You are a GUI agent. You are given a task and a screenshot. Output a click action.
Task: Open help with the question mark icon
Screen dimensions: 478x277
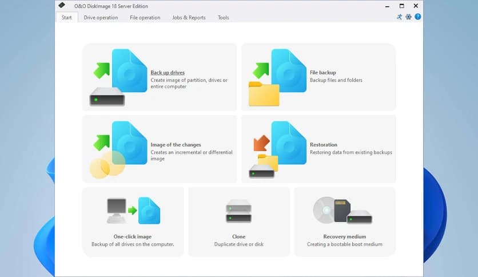[x=417, y=17]
